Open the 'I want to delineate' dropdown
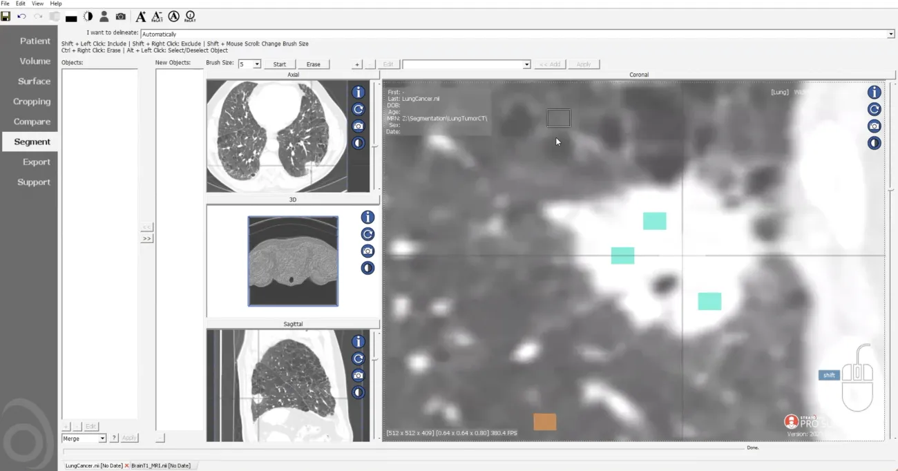Screen dimensions: 898x471 click(890, 34)
